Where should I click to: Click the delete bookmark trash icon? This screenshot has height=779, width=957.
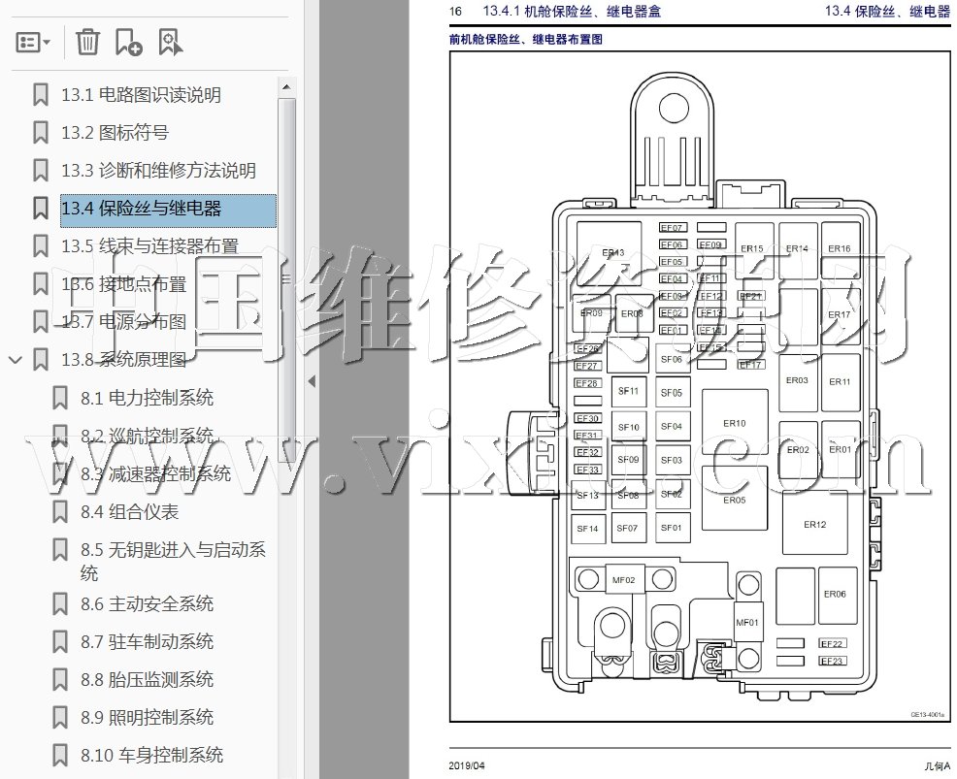[87, 42]
